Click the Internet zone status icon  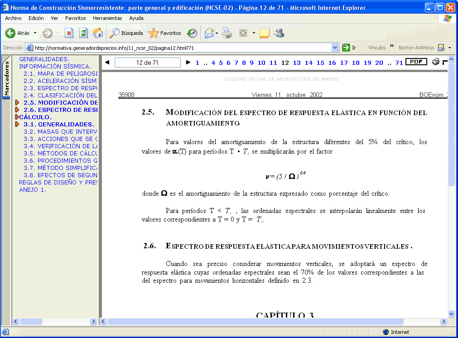point(386,332)
